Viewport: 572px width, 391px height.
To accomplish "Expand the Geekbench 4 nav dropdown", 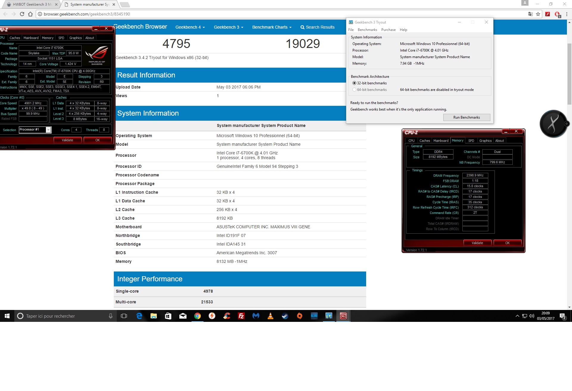I will pyautogui.click(x=190, y=27).
